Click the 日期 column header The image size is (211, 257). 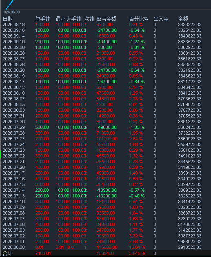[7, 19]
